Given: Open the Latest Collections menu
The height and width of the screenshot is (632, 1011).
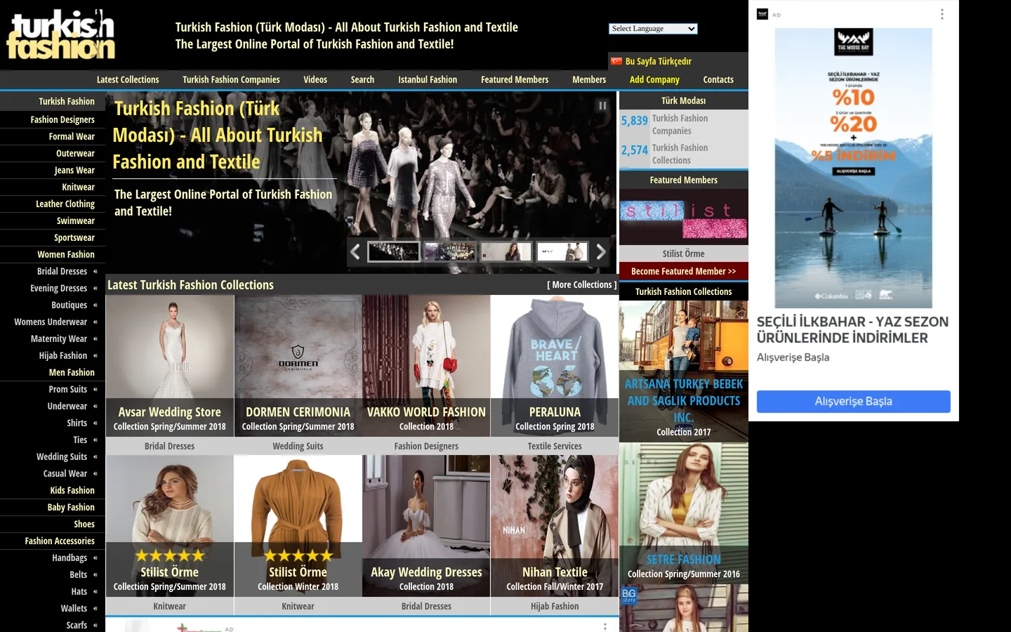Looking at the screenshot, I should coord(128,80).
